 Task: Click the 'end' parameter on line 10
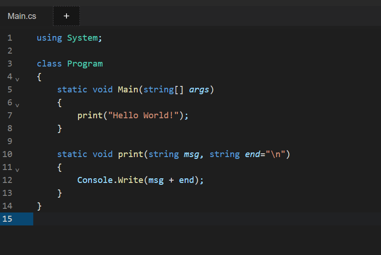coord(253,154)
